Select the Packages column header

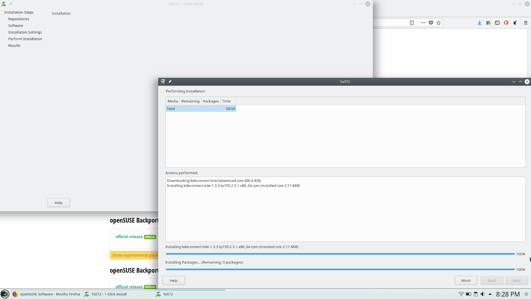pyautogui.click(x=211, y=101)
